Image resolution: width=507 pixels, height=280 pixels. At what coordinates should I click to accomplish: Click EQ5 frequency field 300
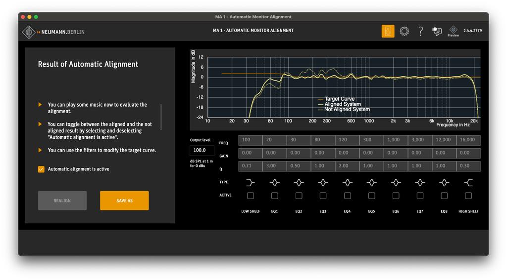click(x=371, y=140)
